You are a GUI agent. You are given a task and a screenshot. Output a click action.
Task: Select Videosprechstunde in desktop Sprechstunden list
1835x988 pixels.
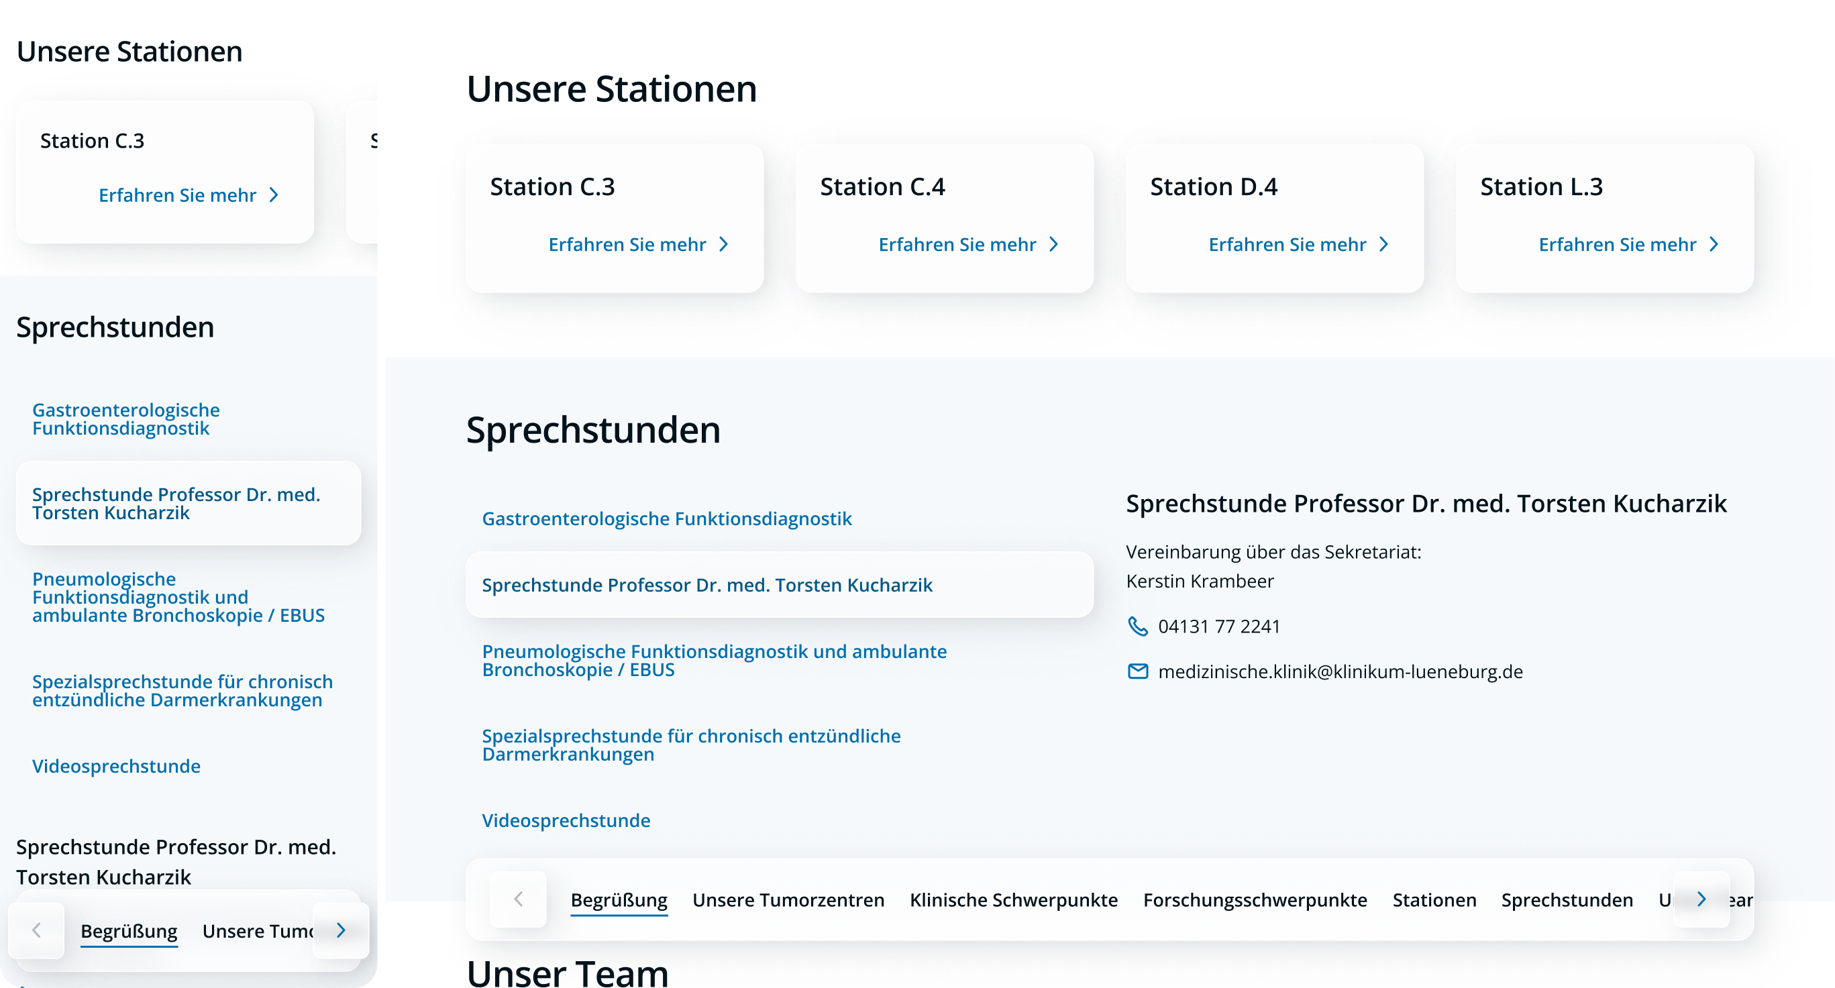click(x=566, y=820)
